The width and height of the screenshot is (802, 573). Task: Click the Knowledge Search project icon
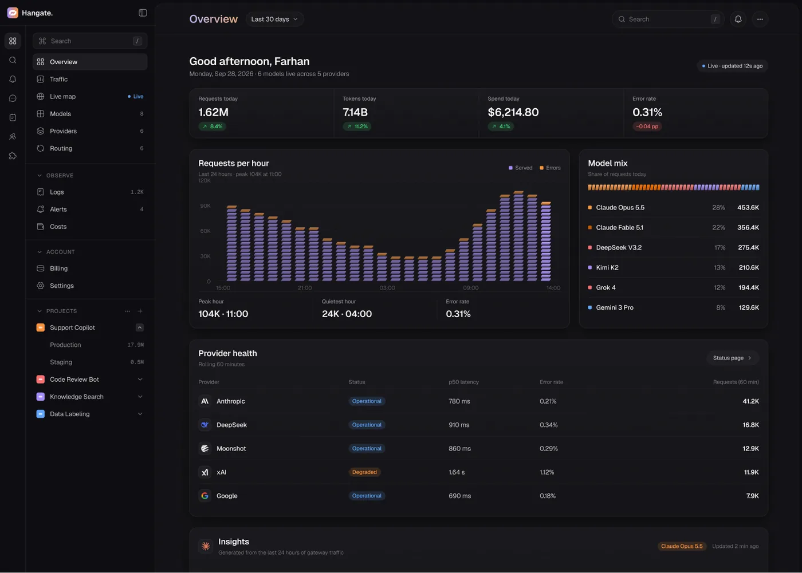[40, 397]
